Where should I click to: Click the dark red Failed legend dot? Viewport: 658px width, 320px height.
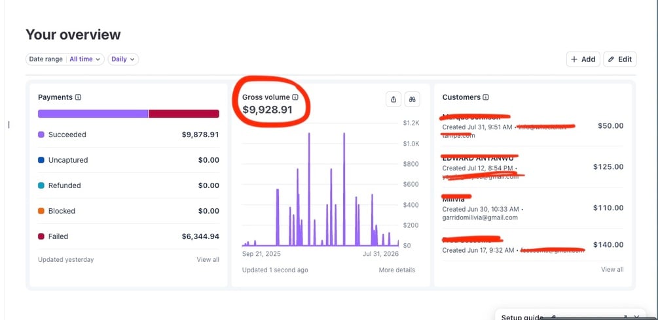click(41, 236)
